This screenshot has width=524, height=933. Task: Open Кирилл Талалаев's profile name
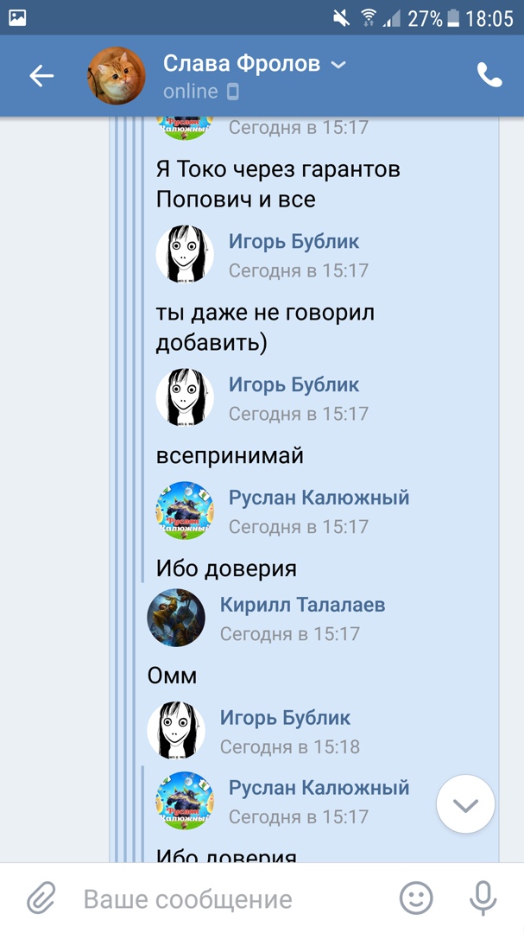[303, 605]
